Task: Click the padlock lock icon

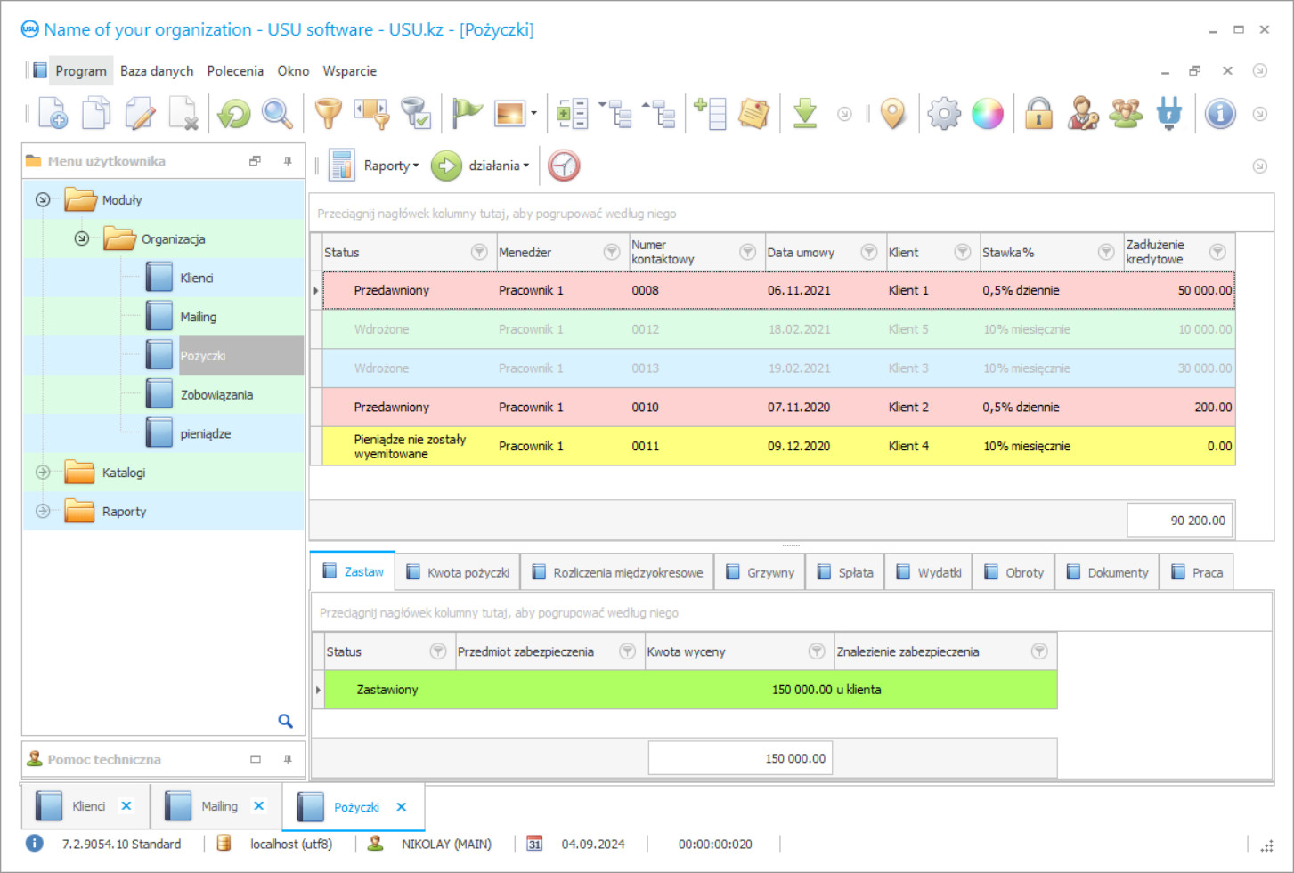Action: tap(1038, 114)
